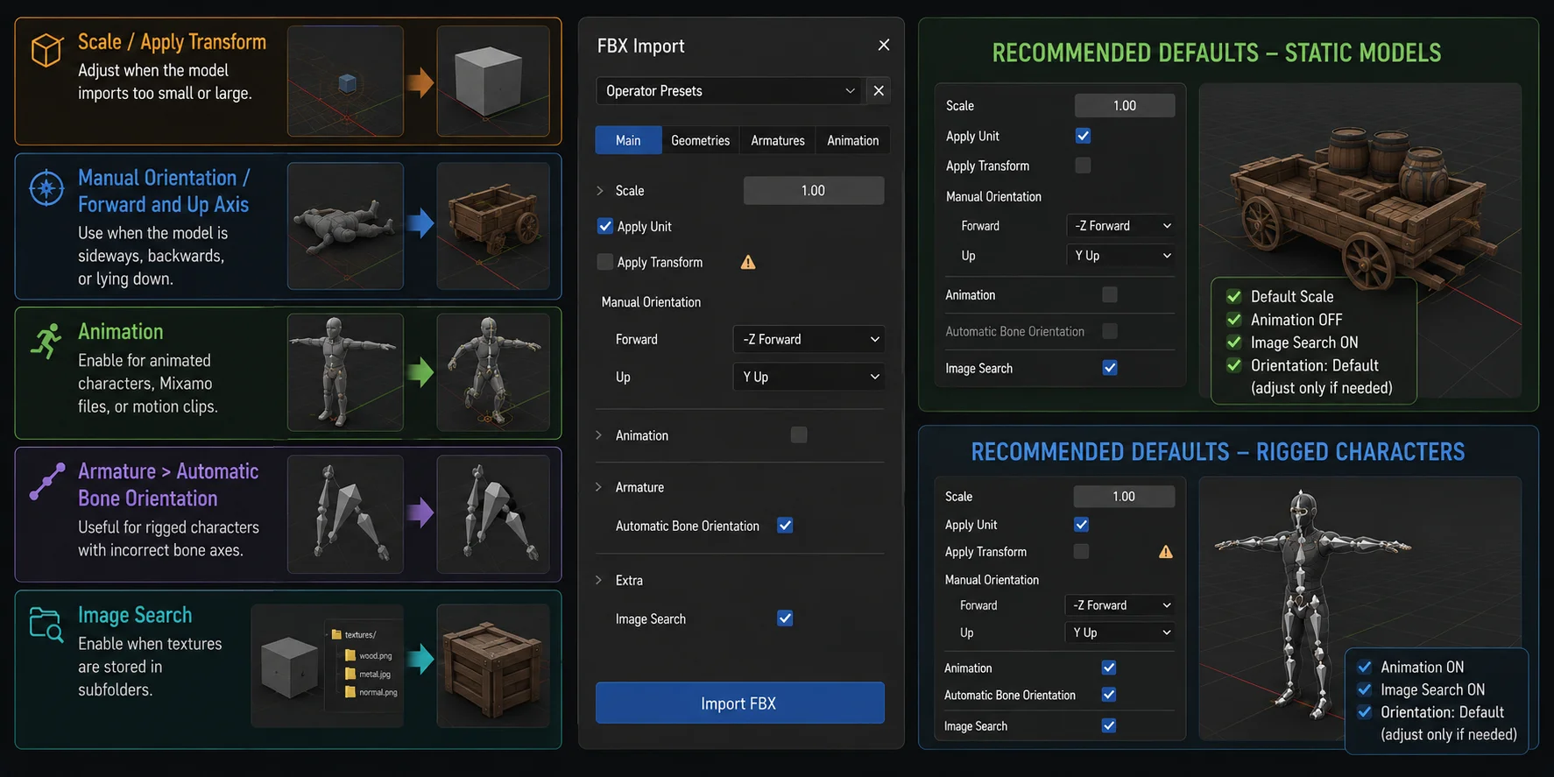
Task: Click warning triangle in Rigged Characters panel
Action: pyautogui.click(x=1166, y=552)
